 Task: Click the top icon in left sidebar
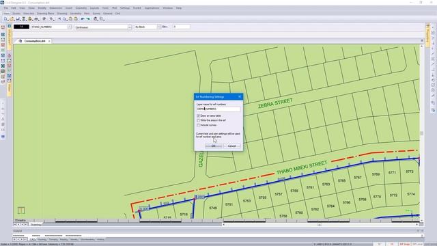coord(3,27)
